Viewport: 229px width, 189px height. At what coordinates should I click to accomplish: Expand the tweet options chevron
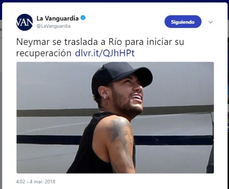point(211,22)
